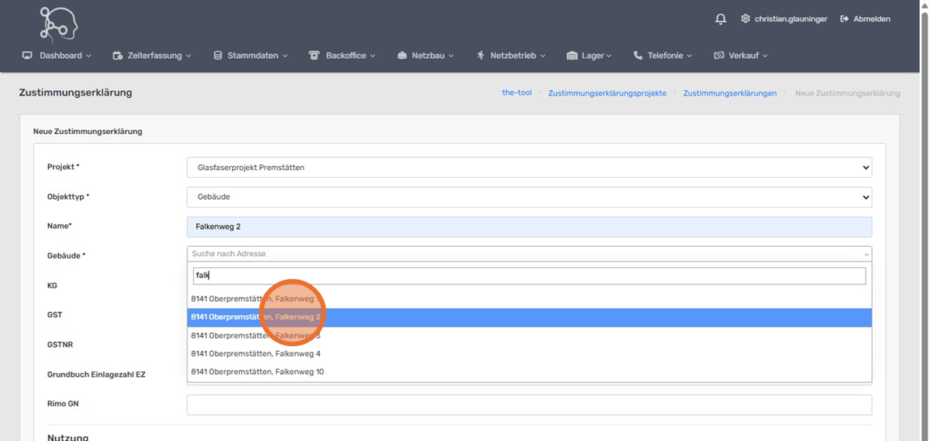Viewport: 930px width, 441px height.
Task: Click the Abmelden logout icon
Action: tap(845, 19)
